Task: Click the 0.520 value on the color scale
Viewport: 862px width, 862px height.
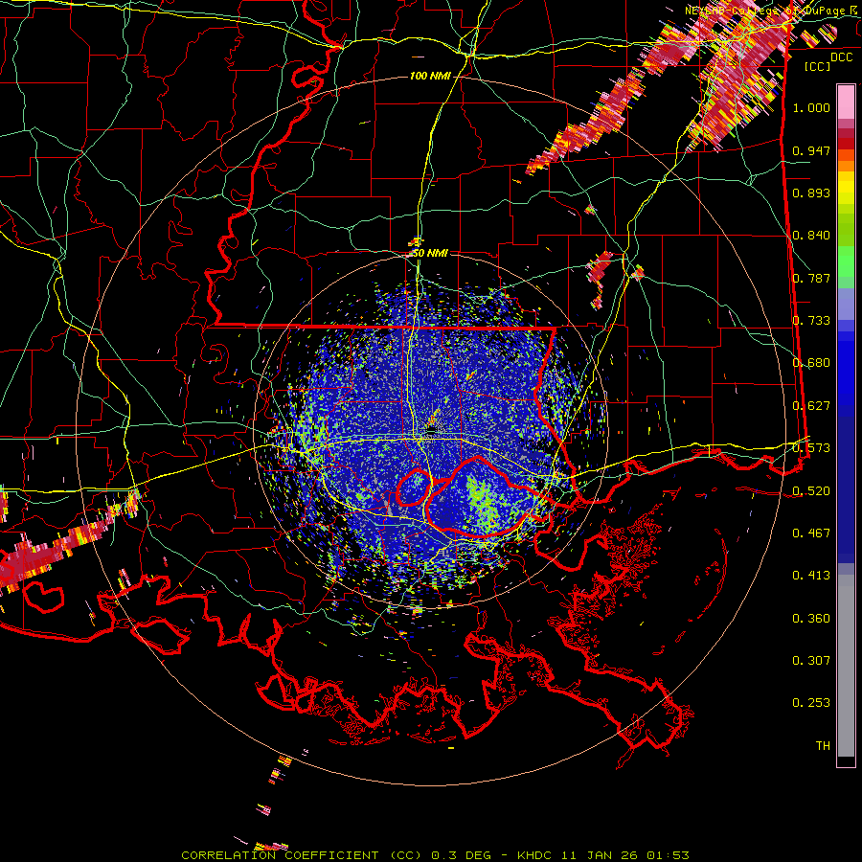Action: point(811,491)
